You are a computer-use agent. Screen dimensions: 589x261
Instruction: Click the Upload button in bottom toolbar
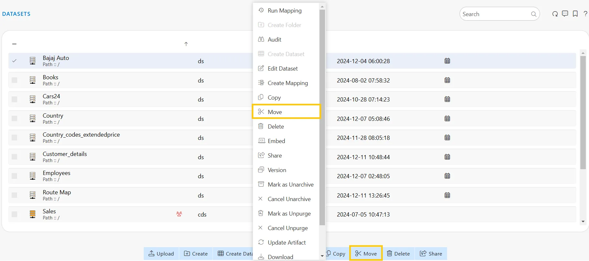pyautogui.click(x=161, y=254)
